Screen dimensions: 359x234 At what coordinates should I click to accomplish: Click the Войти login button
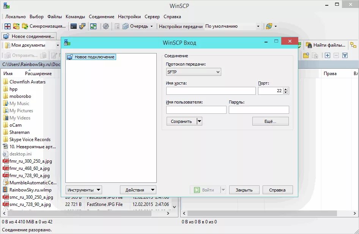coord(205,190)
